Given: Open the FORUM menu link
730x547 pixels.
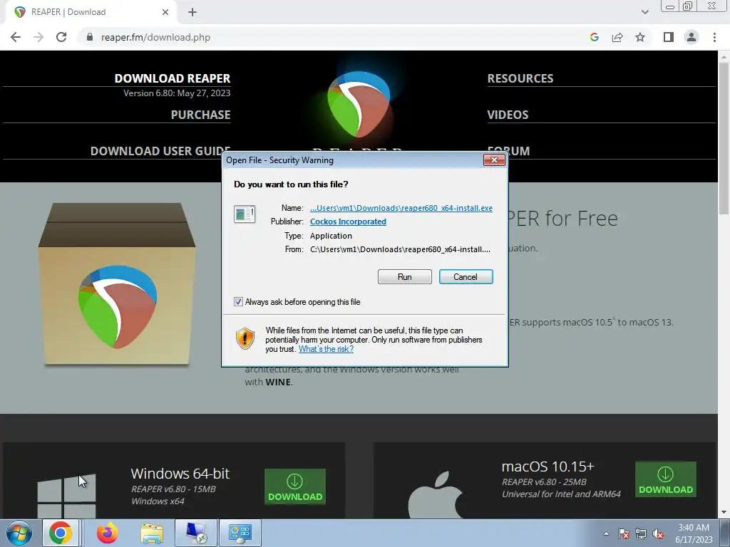Looking at the screenshot, I should pos(508,151).
